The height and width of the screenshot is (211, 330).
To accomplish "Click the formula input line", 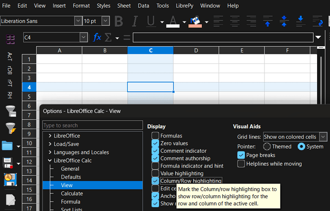I will coord(223,37).
